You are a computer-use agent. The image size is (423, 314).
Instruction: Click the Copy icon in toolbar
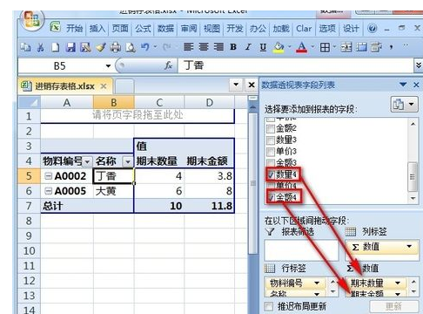pos(25,47)
